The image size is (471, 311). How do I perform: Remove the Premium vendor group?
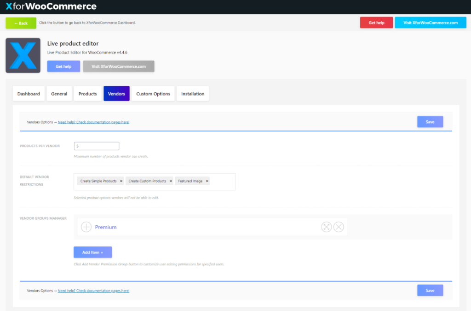[x=339, y=227]
